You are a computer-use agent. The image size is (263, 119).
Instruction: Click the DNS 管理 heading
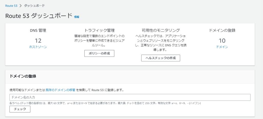38,30
